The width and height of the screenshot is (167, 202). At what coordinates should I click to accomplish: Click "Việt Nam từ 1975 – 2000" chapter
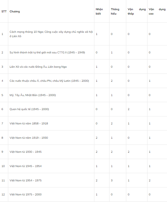point(26,195)
